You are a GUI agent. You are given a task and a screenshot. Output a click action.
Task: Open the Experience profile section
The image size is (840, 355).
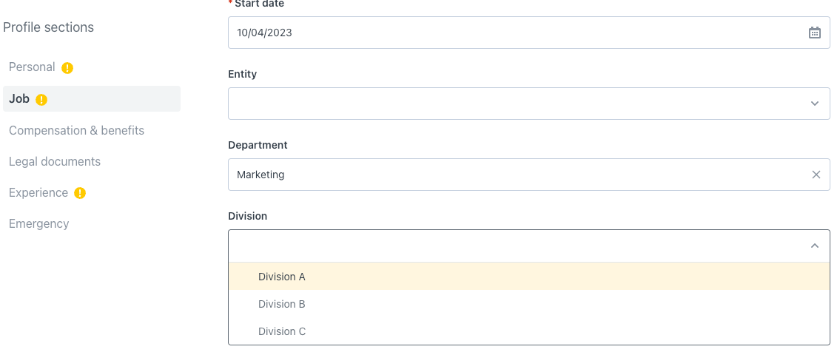38,192
